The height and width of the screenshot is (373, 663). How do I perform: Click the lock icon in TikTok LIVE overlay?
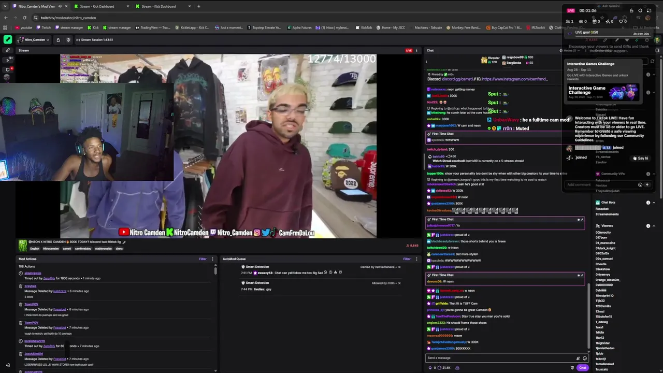coord(631,10)
